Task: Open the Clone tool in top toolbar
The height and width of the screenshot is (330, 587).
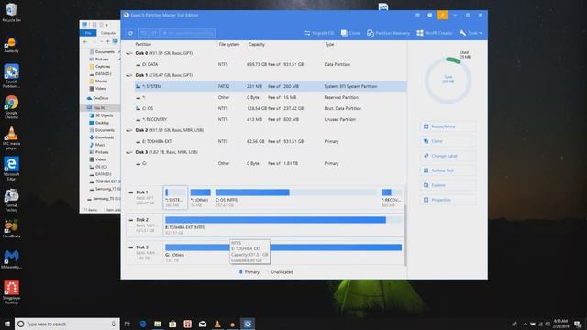Action: coord(350,33)
